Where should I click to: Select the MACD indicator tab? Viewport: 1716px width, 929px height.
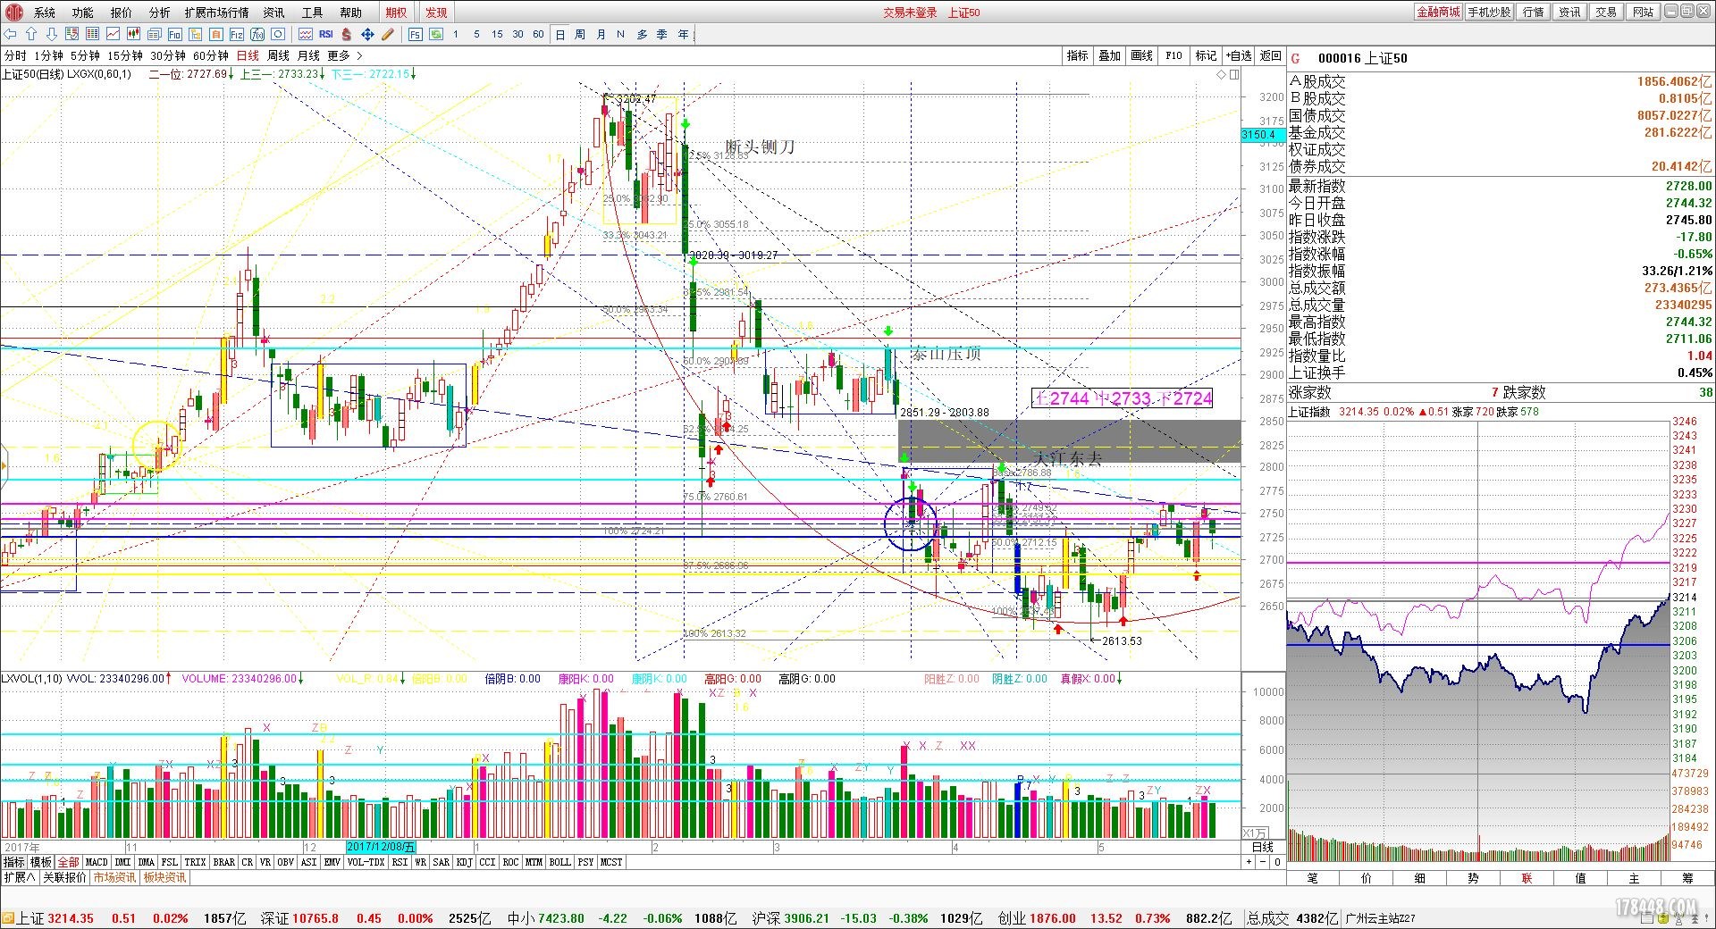pyautogui.click(x=97, y=862)
